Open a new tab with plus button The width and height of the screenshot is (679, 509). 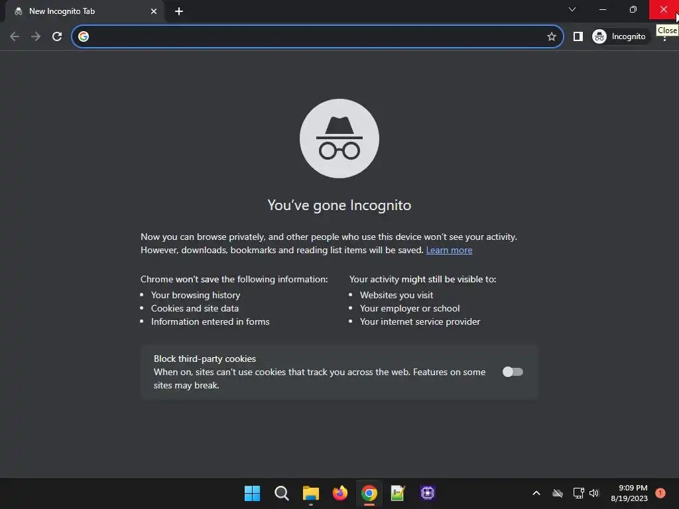(179, 11)
